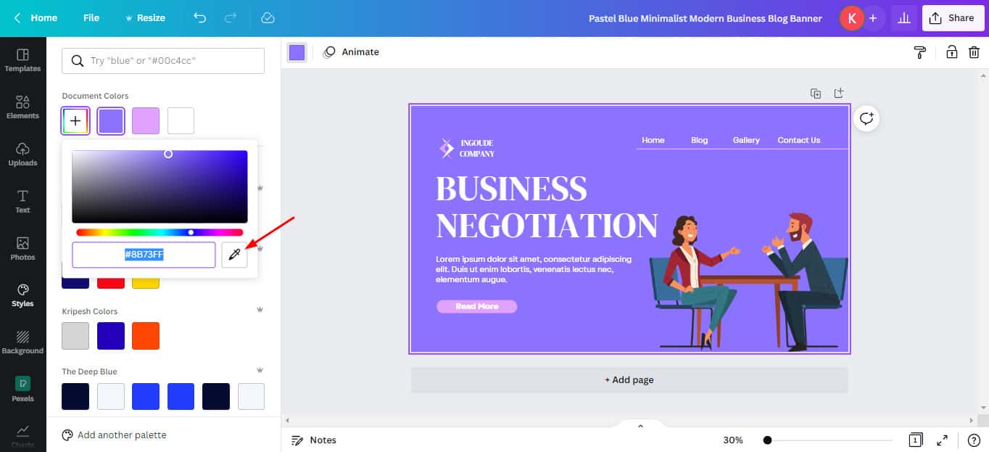Add collaborator with plus icon near avatar
The image size is (989, 452).
873,18
